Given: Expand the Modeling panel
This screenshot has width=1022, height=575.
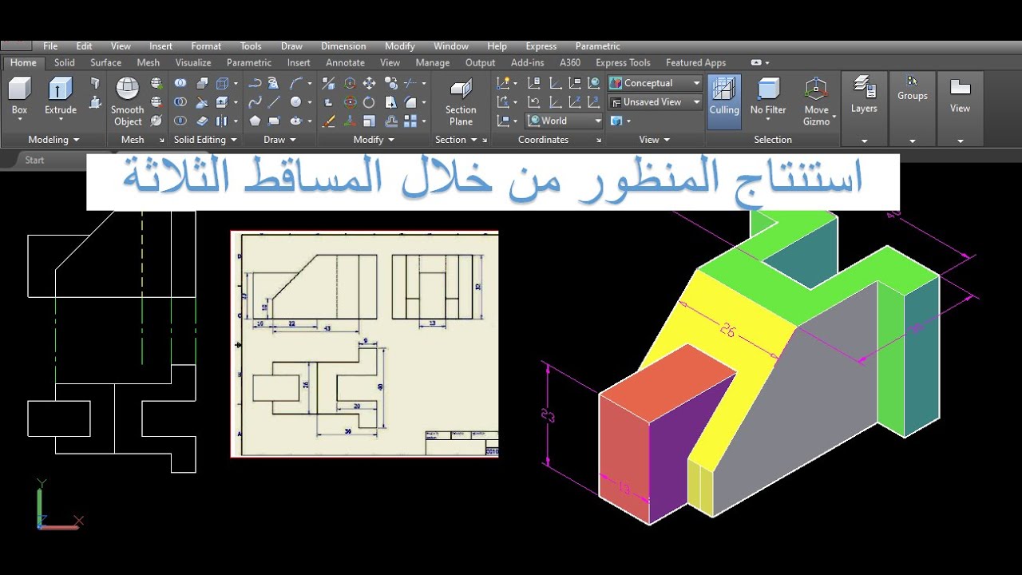Looking at the screenshot, I should point(53,140).
